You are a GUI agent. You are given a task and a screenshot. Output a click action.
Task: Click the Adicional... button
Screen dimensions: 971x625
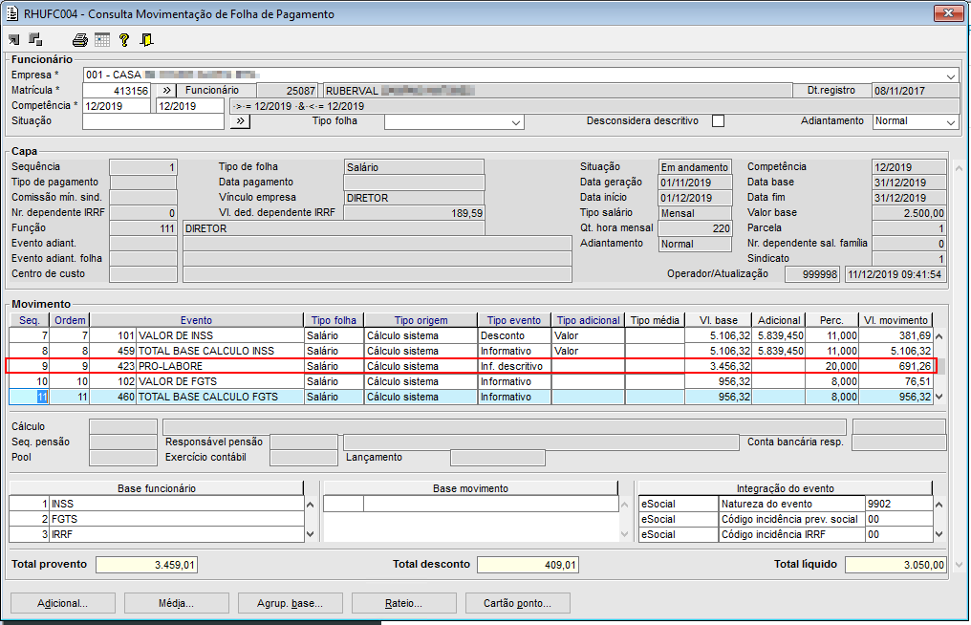pyautogui.click(x=62, y=603)
